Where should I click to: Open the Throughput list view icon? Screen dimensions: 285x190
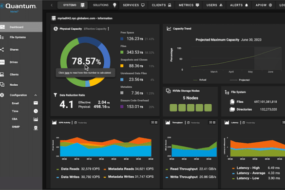pos(214,123)
